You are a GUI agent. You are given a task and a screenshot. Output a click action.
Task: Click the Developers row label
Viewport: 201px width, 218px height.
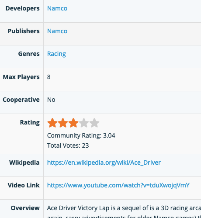[23, 8]
